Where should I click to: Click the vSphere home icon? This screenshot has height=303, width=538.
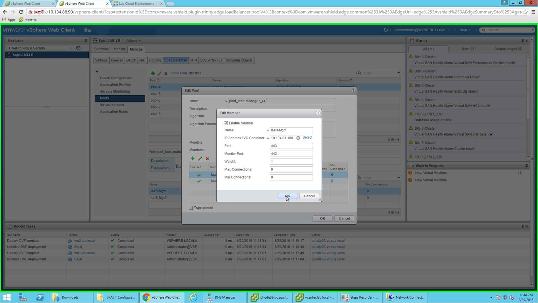pyautogui.click(x=86, y=30)
